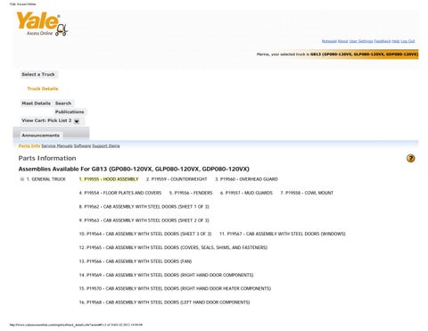Select 1. GENERAL TRUCK tree item

[x=45, y=179]
